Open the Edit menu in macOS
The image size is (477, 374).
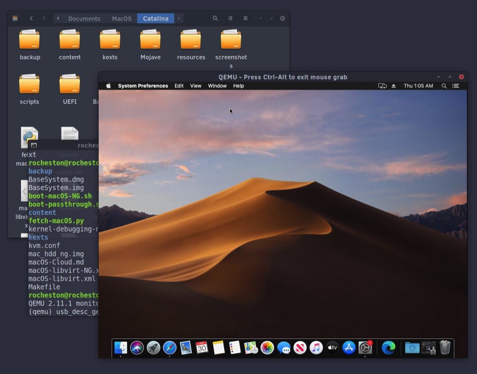click(179, 86)
